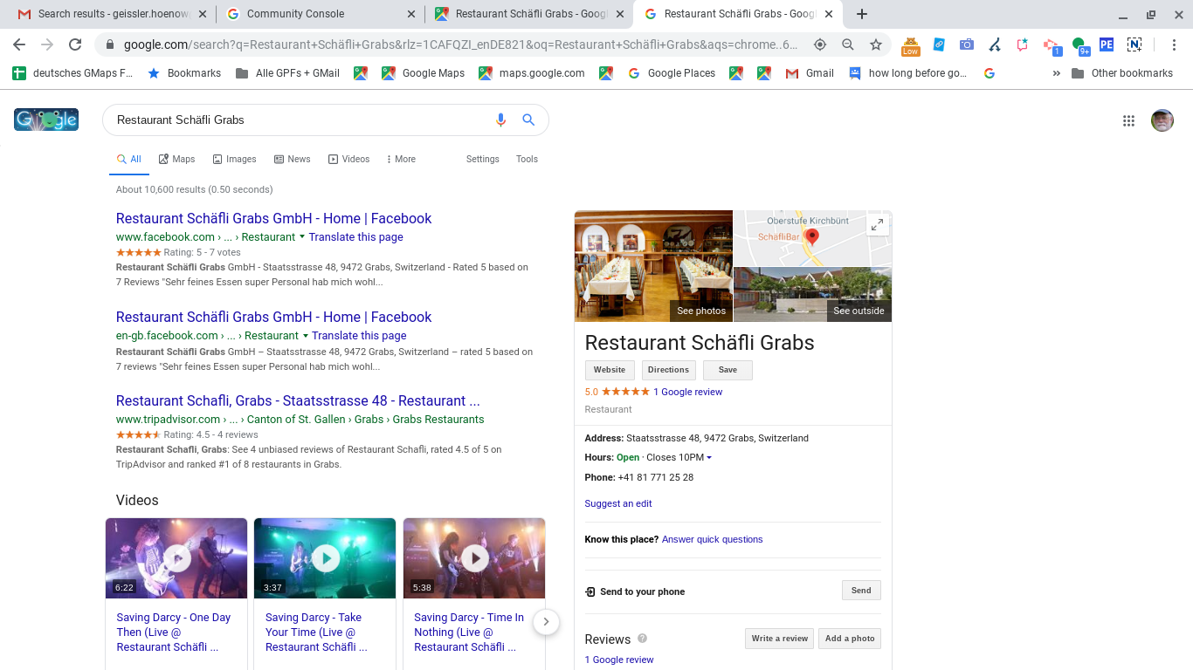The width and height of the screenshot is (1193, 670).
Task: Bookmark this page with the star icon
Action: (876, 44)
